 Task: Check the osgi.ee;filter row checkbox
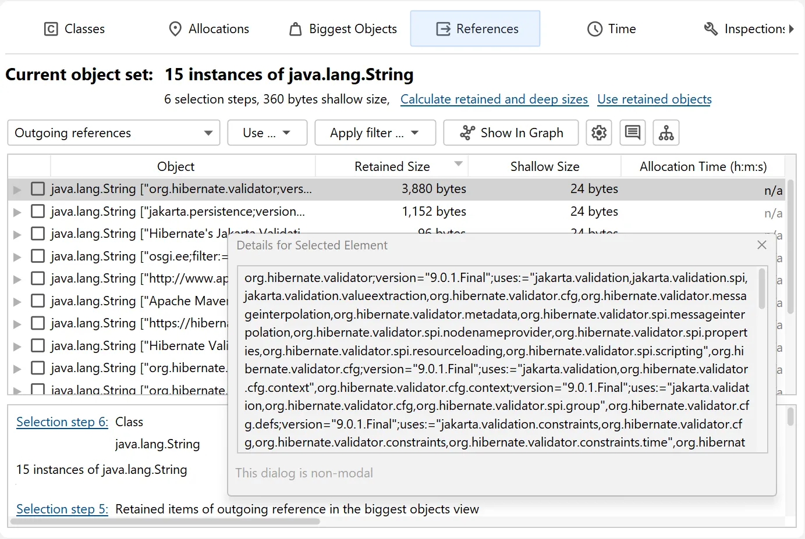tap(38, 256)
